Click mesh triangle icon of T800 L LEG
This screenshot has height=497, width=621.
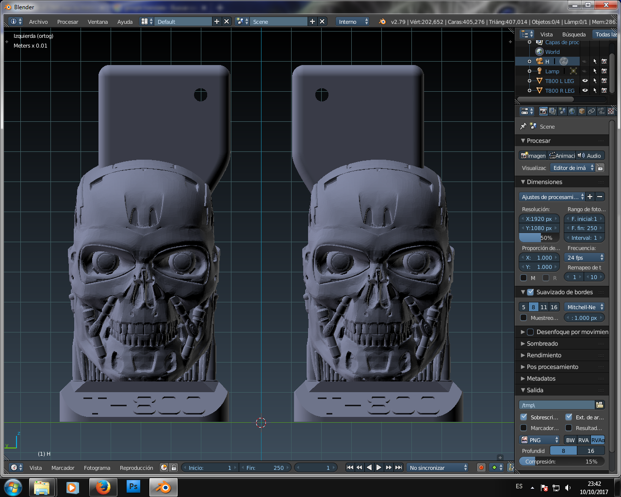click(539, 81)
